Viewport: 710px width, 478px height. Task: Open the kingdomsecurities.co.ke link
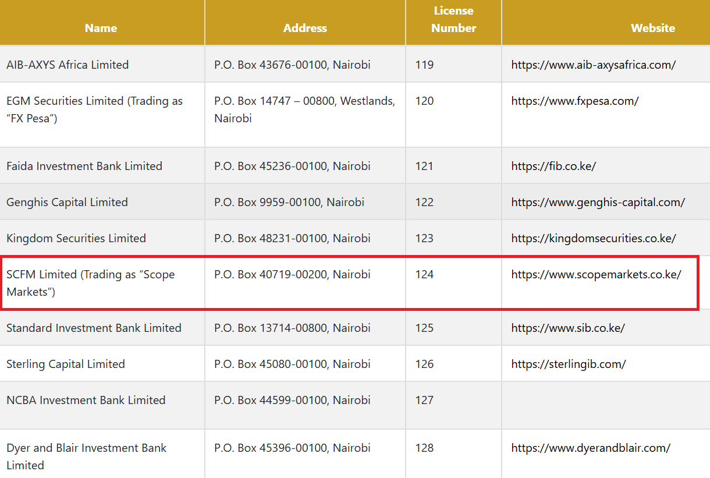coord(593,238)
